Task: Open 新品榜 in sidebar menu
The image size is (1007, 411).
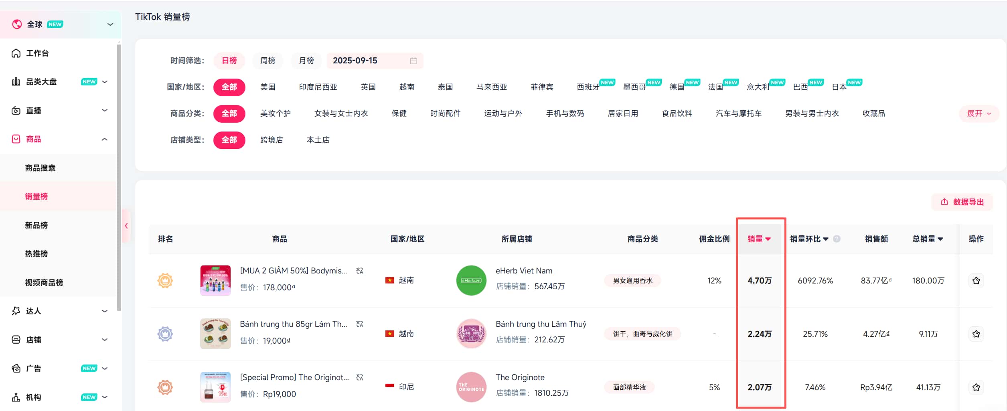Action: (36, 225)
